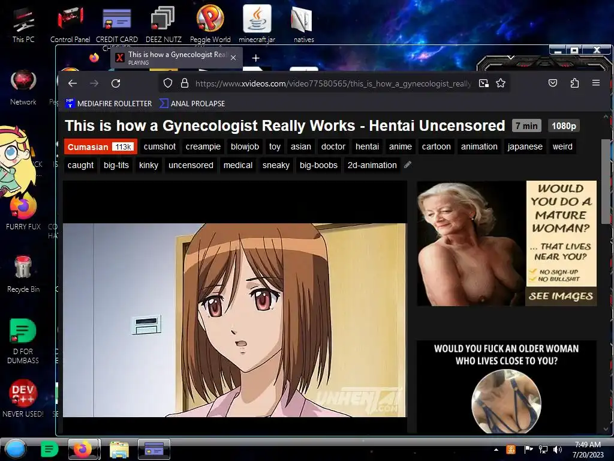The width and height of the screenshot is (614, 461).
Task: Select the natives folder icon
Action: pyautogui.click(x=303, y=25)
